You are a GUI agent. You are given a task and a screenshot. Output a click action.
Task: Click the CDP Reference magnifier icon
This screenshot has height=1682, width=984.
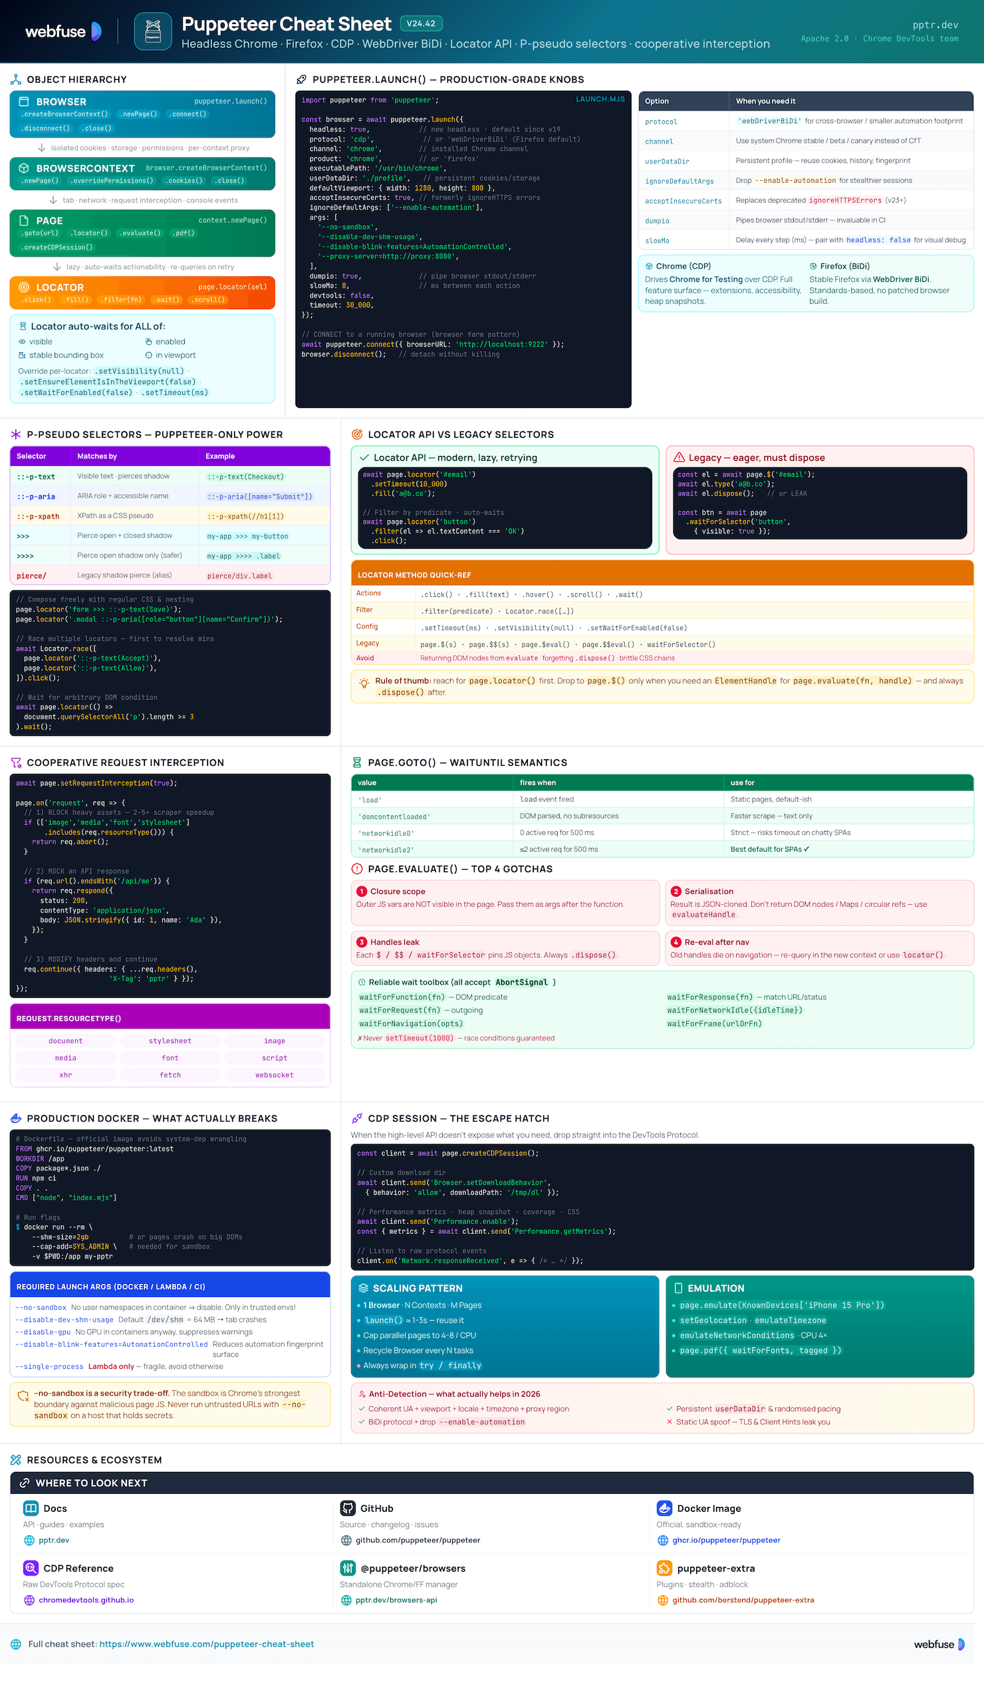31,1568
